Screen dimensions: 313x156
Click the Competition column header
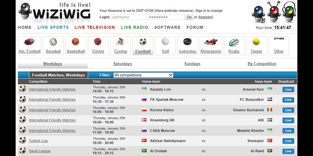(38, 81)
